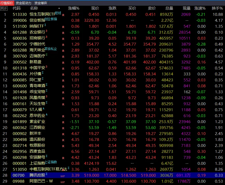Click the R margin icon for 牧原股份
This screenshot has height=185, width=225.
pos(63,146)
